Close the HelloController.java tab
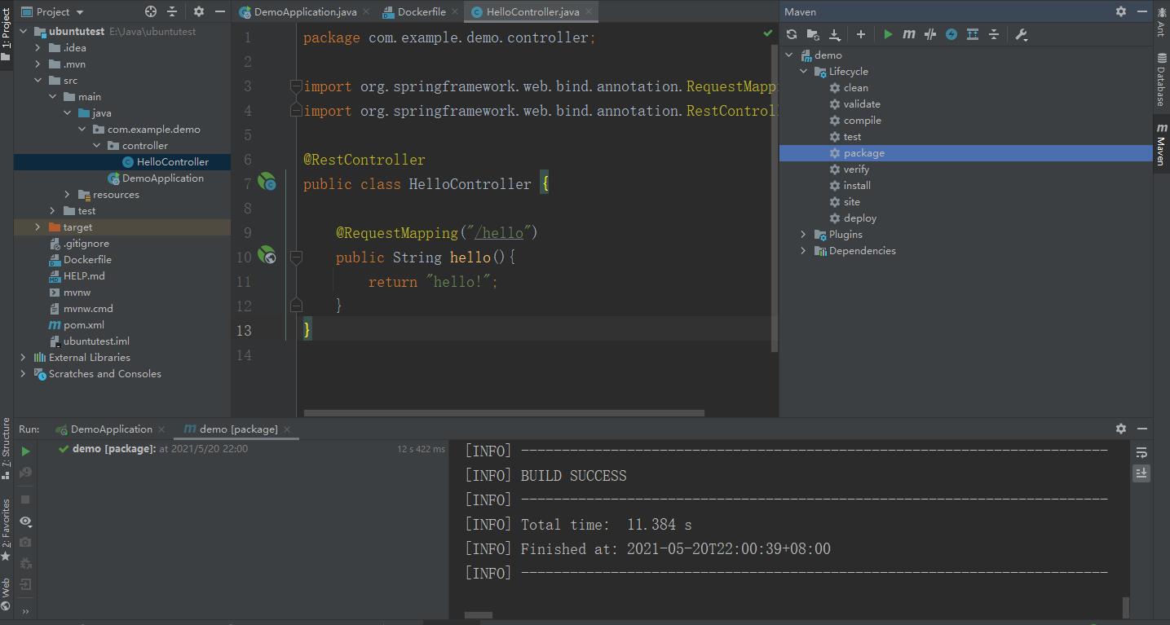This screenshot has width=1170, height=625. (x=589, y=11)
